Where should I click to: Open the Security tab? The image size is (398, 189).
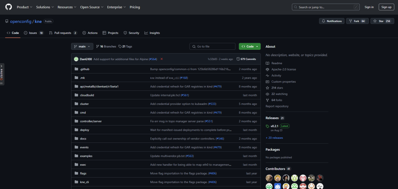click(x=131, y=33)
